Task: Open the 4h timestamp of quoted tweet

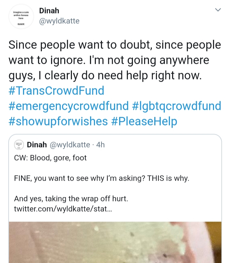Action: (x=100, y=145)
